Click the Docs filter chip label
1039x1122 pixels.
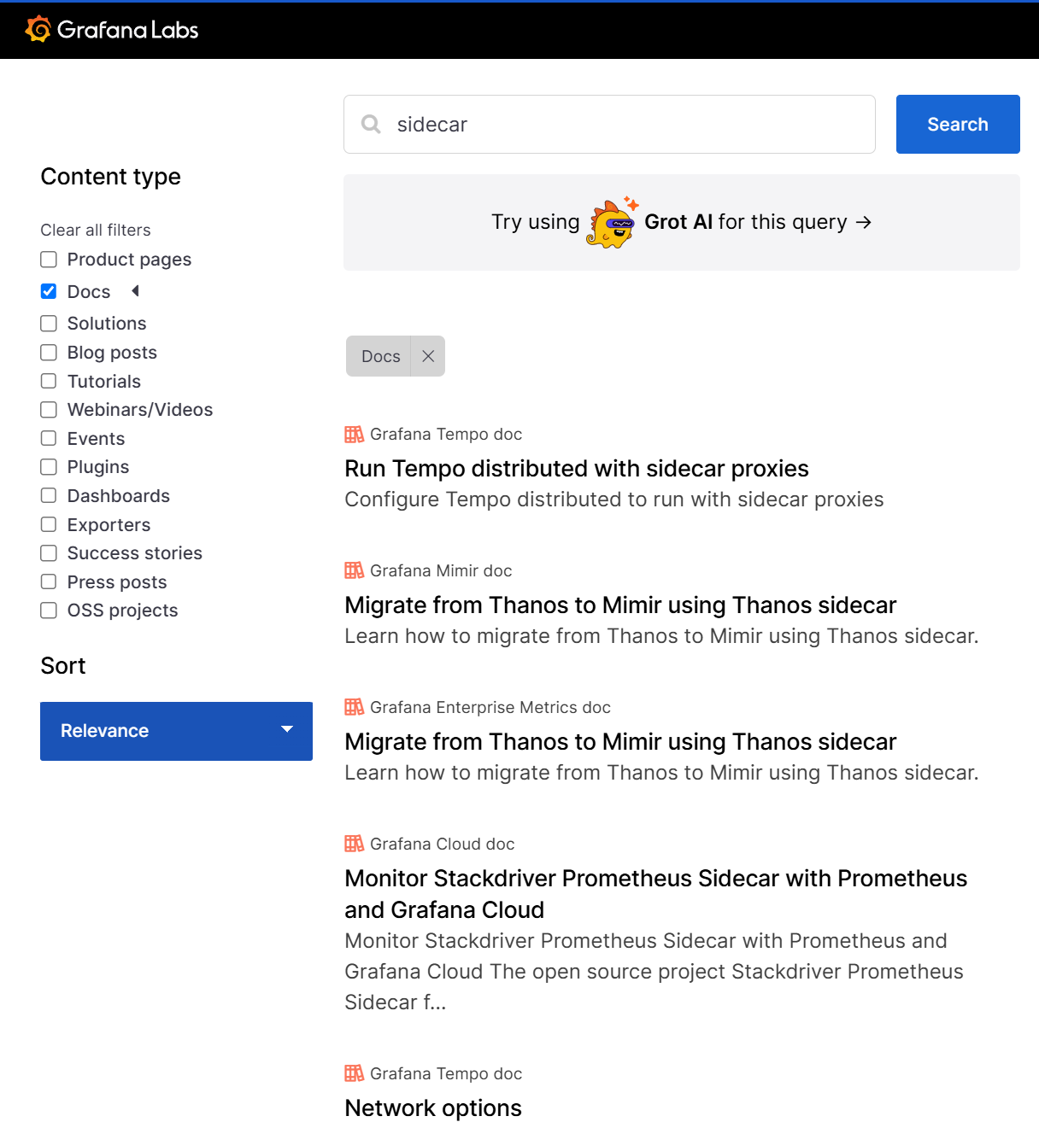coord(380,356)
